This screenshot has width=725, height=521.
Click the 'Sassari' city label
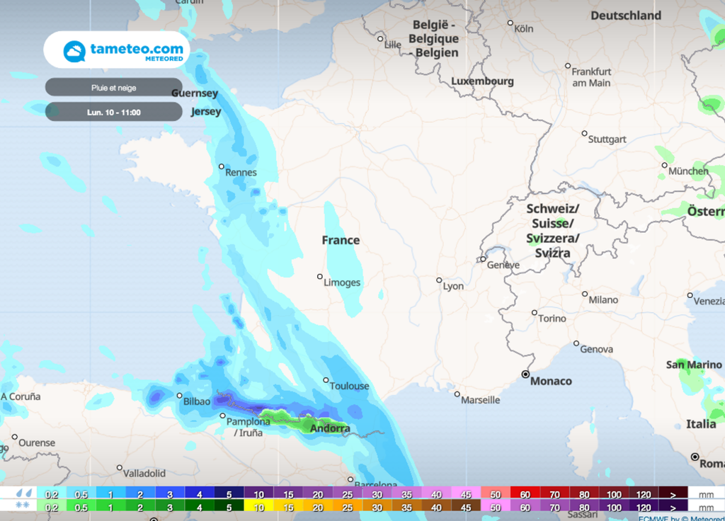tap(582, 514)
